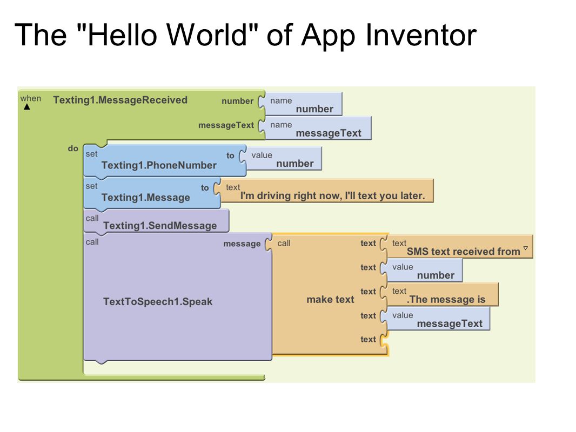Click the do label of the event block
Image resolution: width=576 pixels, height=432 pixels.
coord(73,148)
